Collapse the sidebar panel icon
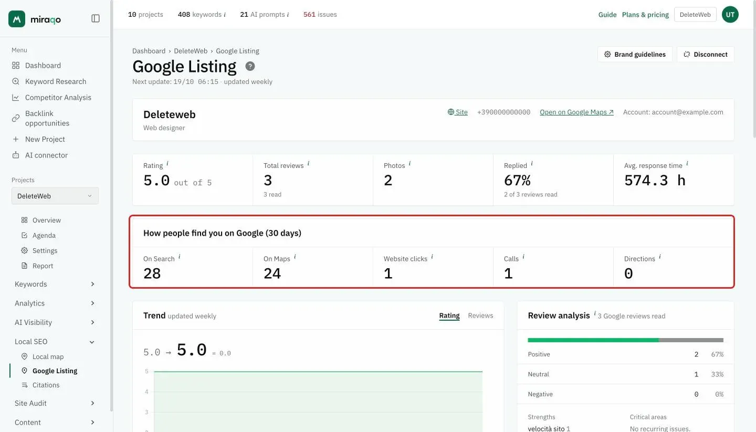This screenshot has height=432, width=756. (96, 18)
